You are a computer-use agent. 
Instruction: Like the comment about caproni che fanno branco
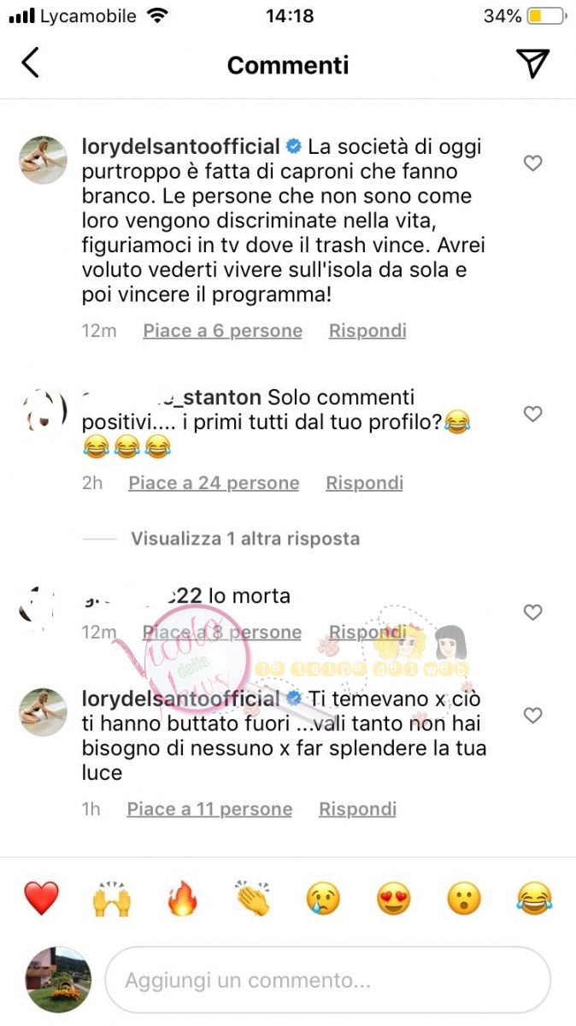click(x=532, y=162)
